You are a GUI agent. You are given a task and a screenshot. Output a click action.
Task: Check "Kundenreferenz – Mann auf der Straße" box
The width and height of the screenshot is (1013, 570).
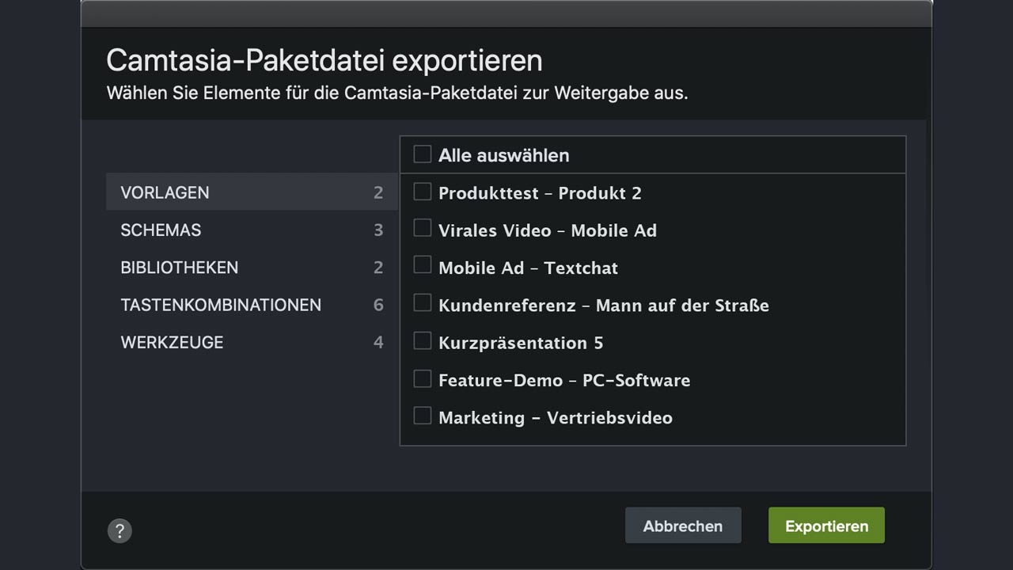point(423,304)
